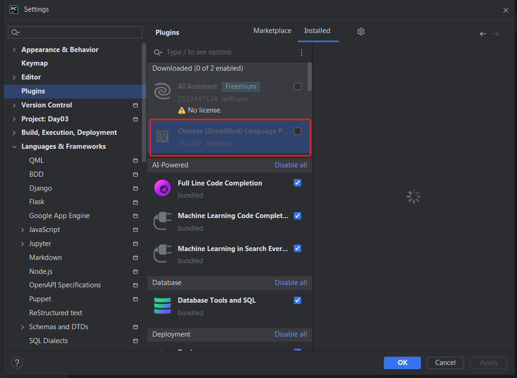The width and height of the screenshot is (517, 378).
Task: Click the No license warning icon
Action: pyautogui.click(x=181, y=110)
